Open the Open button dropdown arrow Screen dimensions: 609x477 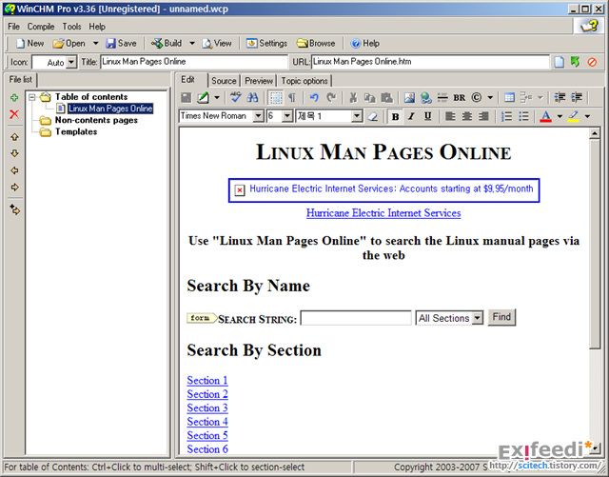tap(95, 43)
